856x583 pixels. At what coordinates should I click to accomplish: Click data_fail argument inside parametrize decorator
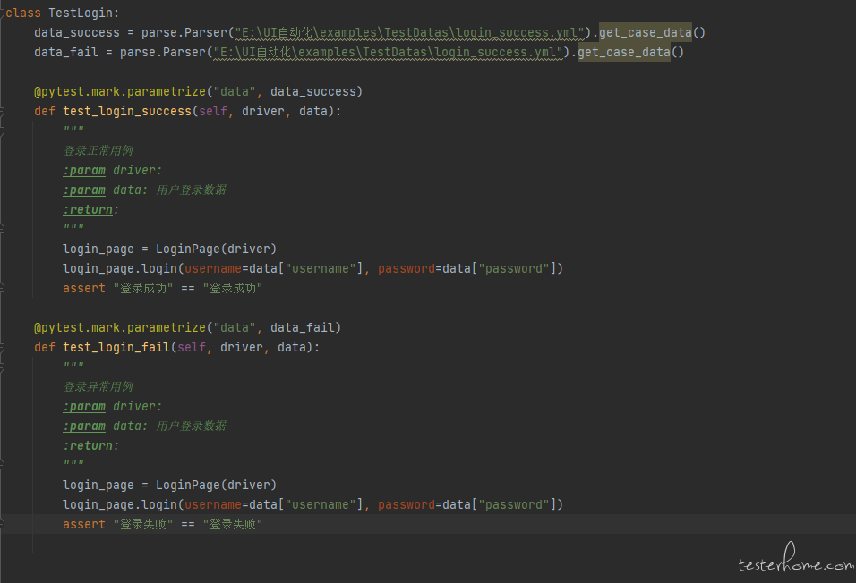click(303, 328)
